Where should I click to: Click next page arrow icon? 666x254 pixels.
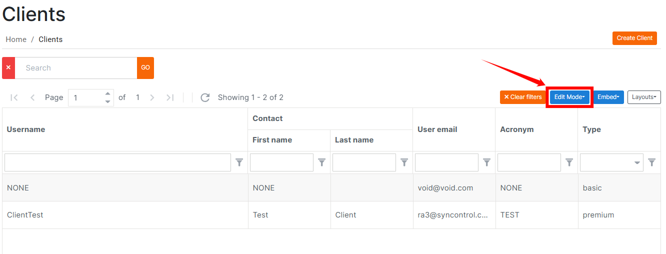click(152, 97)
